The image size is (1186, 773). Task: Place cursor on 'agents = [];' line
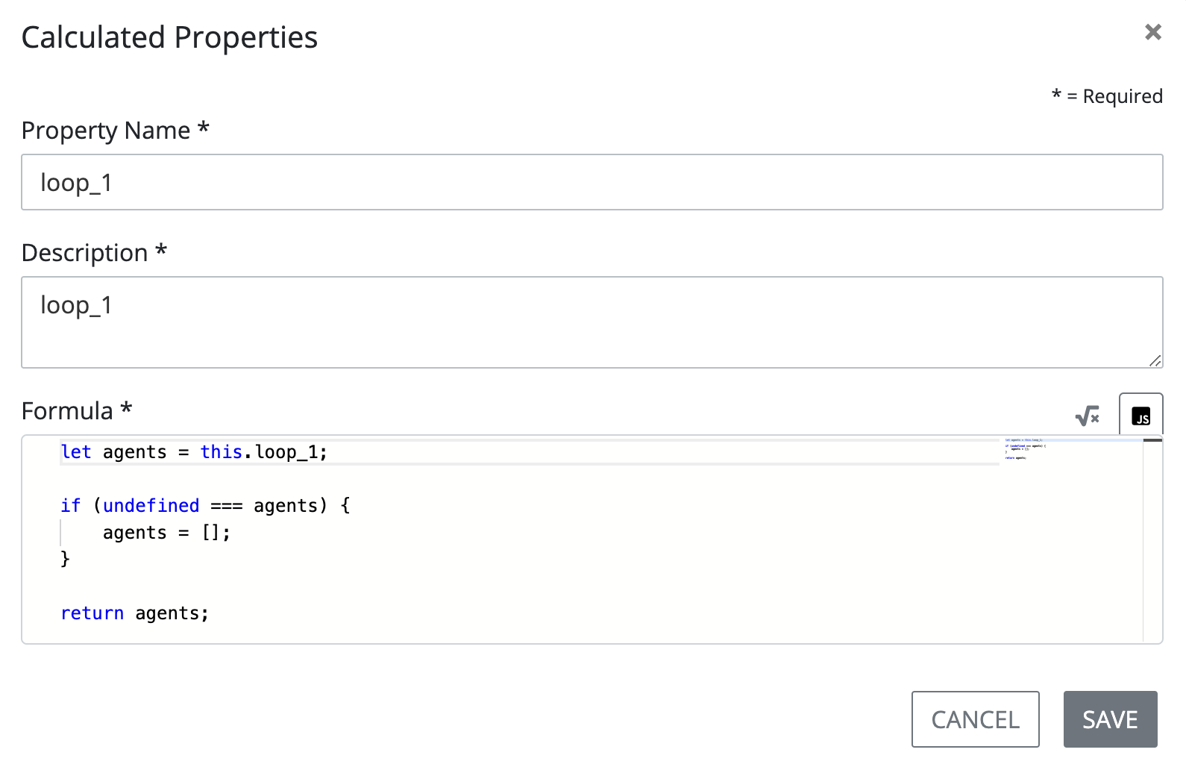tap(166, 533)
